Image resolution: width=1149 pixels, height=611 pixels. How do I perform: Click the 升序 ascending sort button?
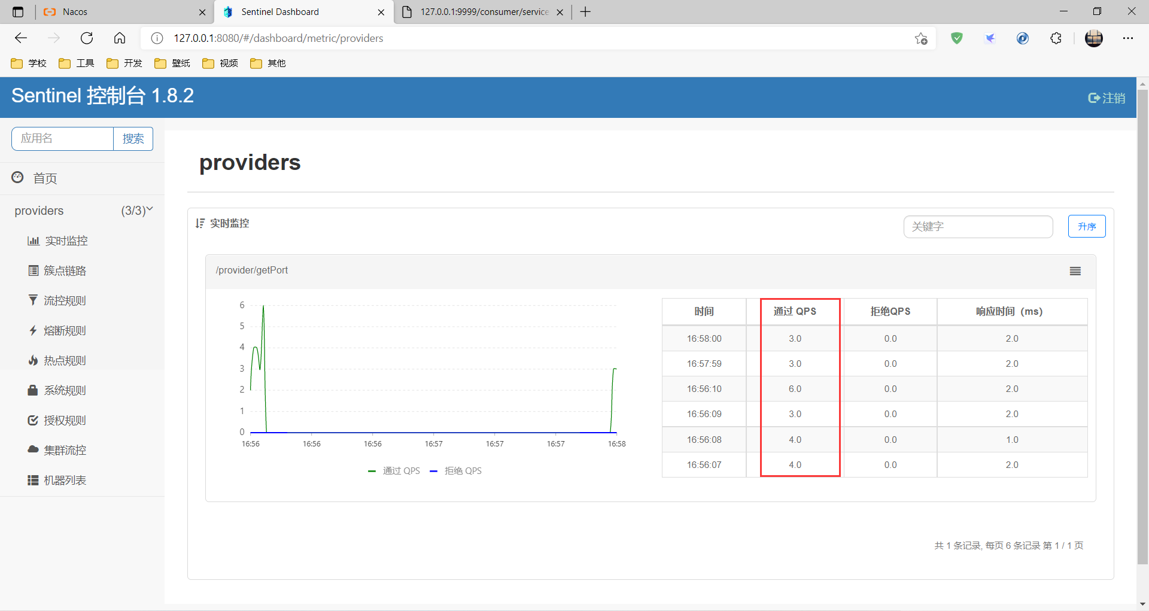[1087, 226]
